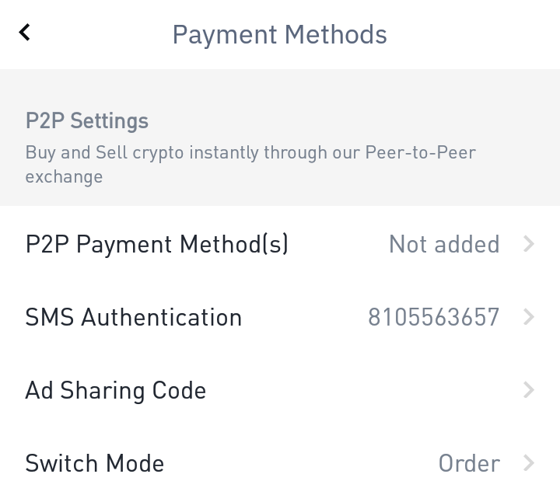Click the 'Not added' status text
The image size is (560, 488).
click(444, 244)
